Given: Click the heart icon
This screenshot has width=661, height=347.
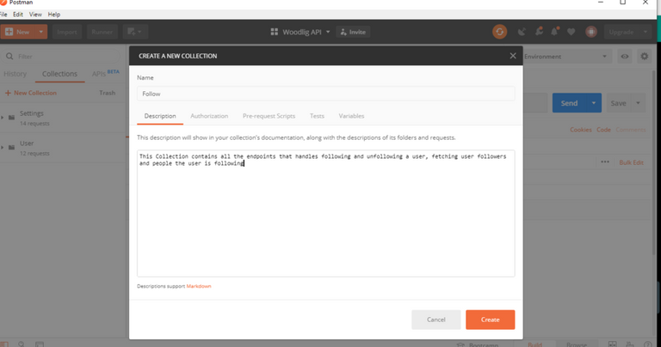Looking at the screenshot, I should [571, 32].
